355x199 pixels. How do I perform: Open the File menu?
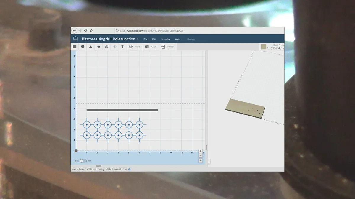coord(145,39)
